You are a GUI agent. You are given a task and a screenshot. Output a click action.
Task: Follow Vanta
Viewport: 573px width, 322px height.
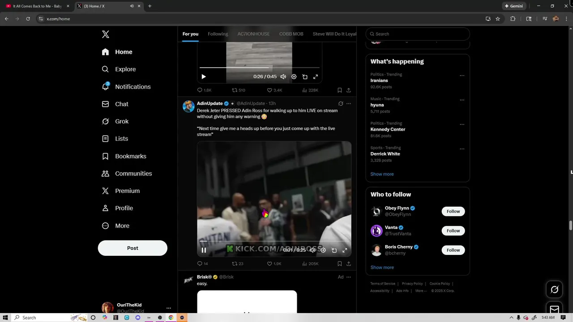click(x=453, y=231)
